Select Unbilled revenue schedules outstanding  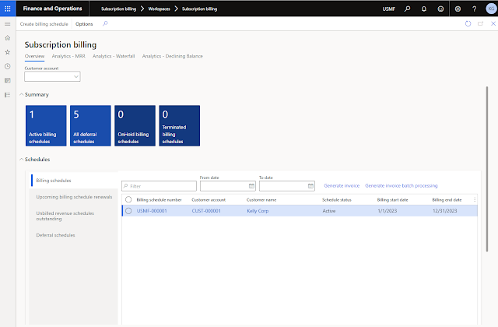(74, 216)
